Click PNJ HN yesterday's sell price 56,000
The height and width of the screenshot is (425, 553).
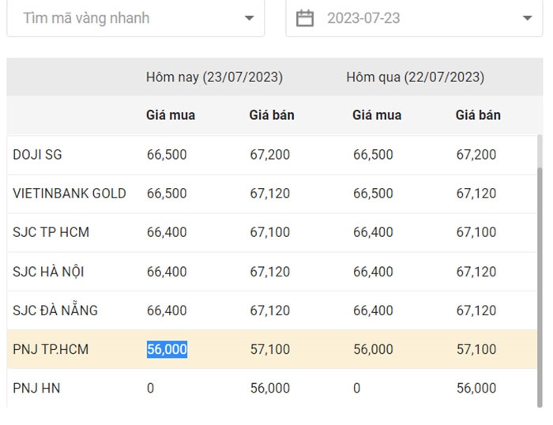[x=476, y=389]
